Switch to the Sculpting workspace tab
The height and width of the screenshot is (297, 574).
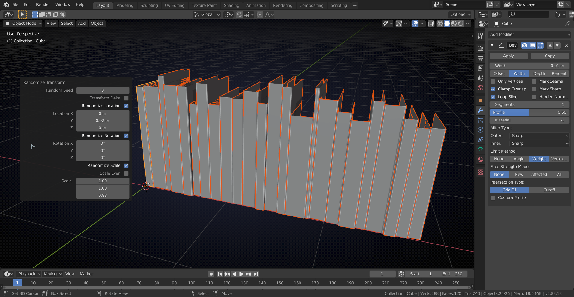[149, 5]
